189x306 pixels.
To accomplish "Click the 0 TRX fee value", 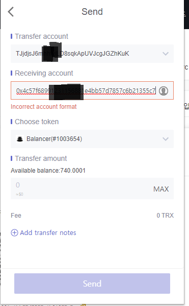I will pyautogui.click(x=165, y=216).
